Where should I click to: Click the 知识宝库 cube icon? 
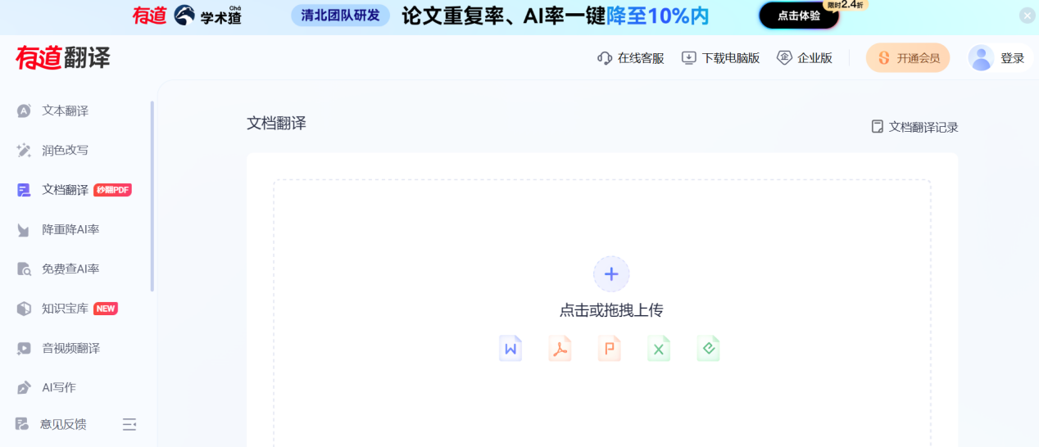point(25,309)
